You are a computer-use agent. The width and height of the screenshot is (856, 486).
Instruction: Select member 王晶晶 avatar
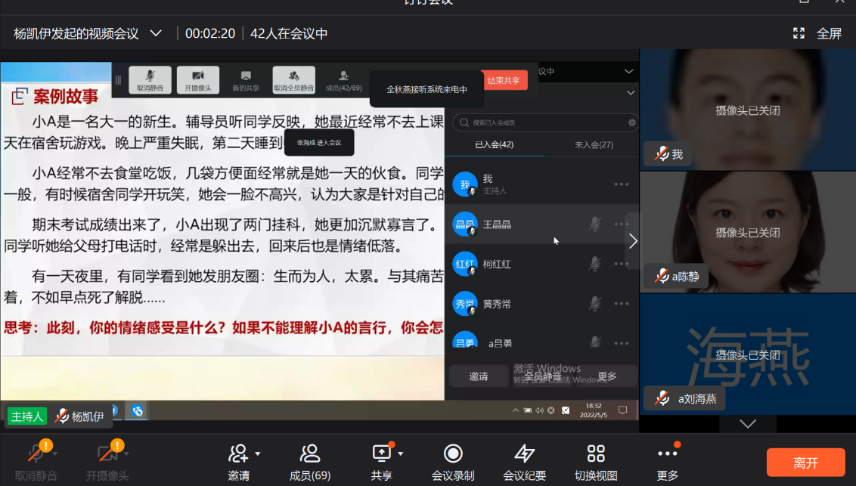[465, 224]
